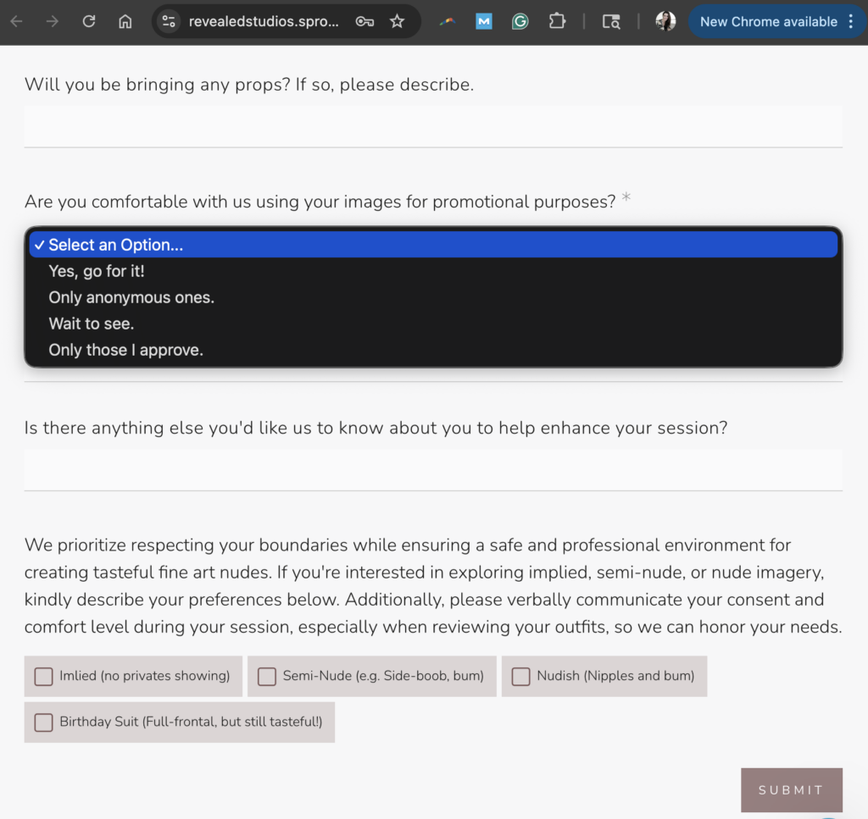Reload the current page

(88, 21)
